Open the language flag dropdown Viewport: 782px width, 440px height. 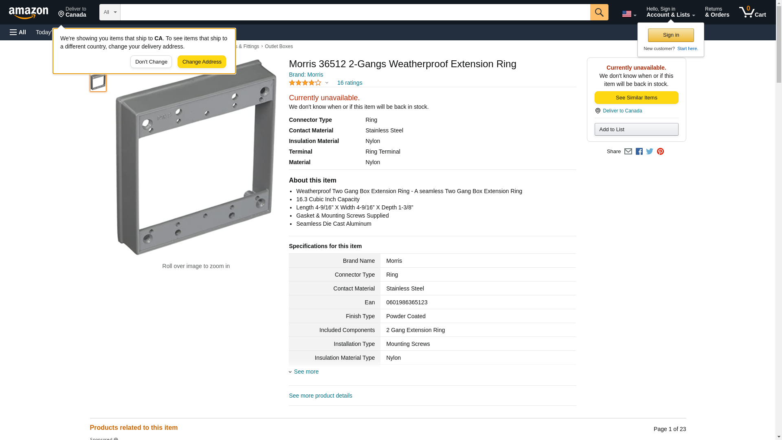click(629, 14)
